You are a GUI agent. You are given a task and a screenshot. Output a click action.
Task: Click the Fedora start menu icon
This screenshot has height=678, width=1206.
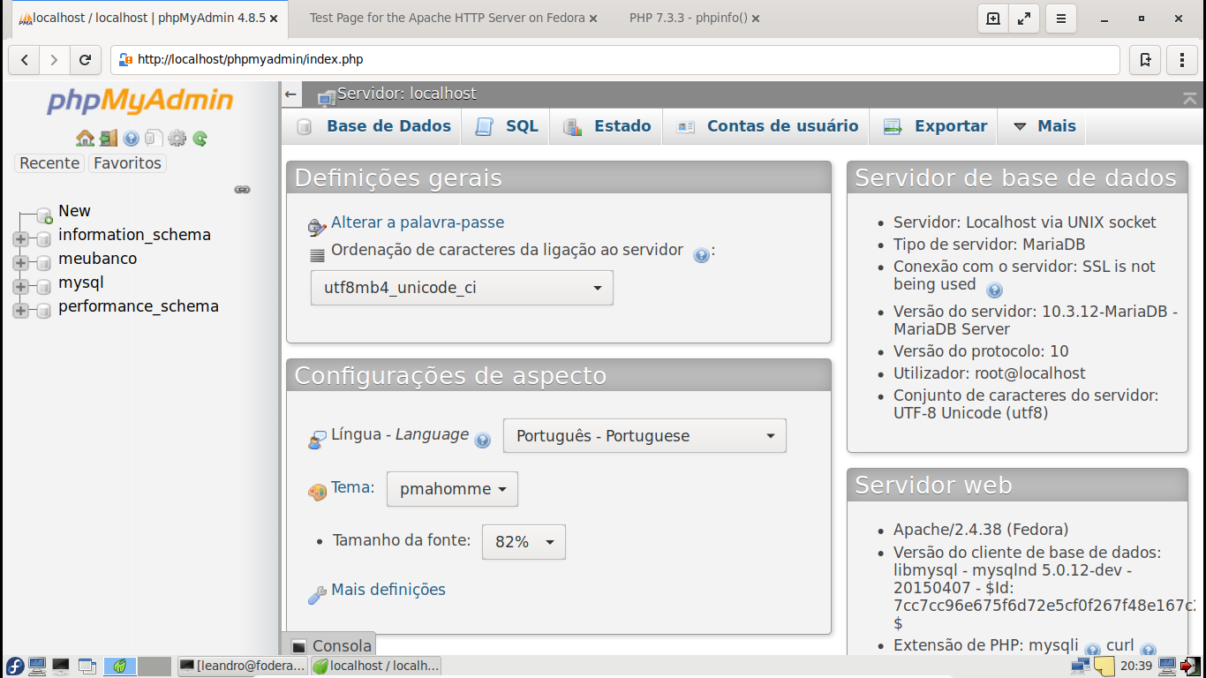point(15,666)
